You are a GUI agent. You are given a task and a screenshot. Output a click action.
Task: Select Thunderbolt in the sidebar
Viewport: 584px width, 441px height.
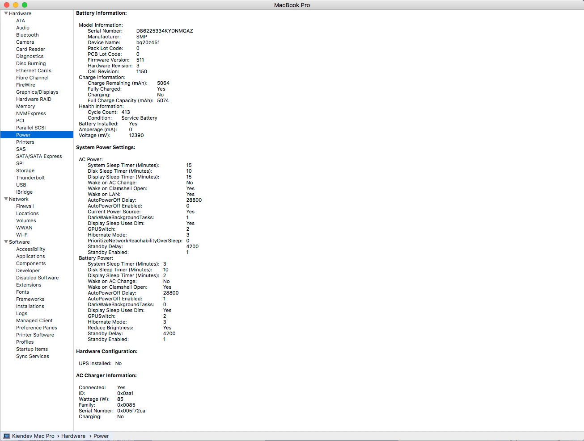click(30, 178)
